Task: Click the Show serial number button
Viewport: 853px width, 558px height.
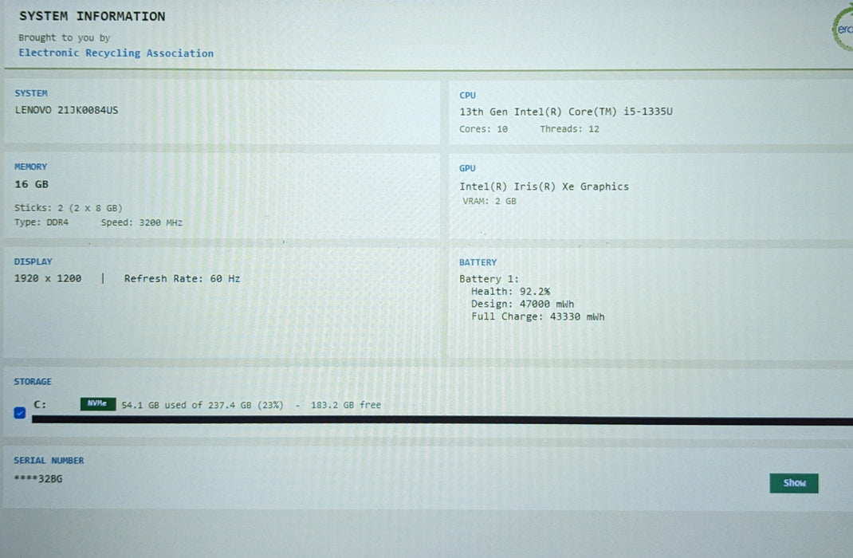Action: point(794,483)
